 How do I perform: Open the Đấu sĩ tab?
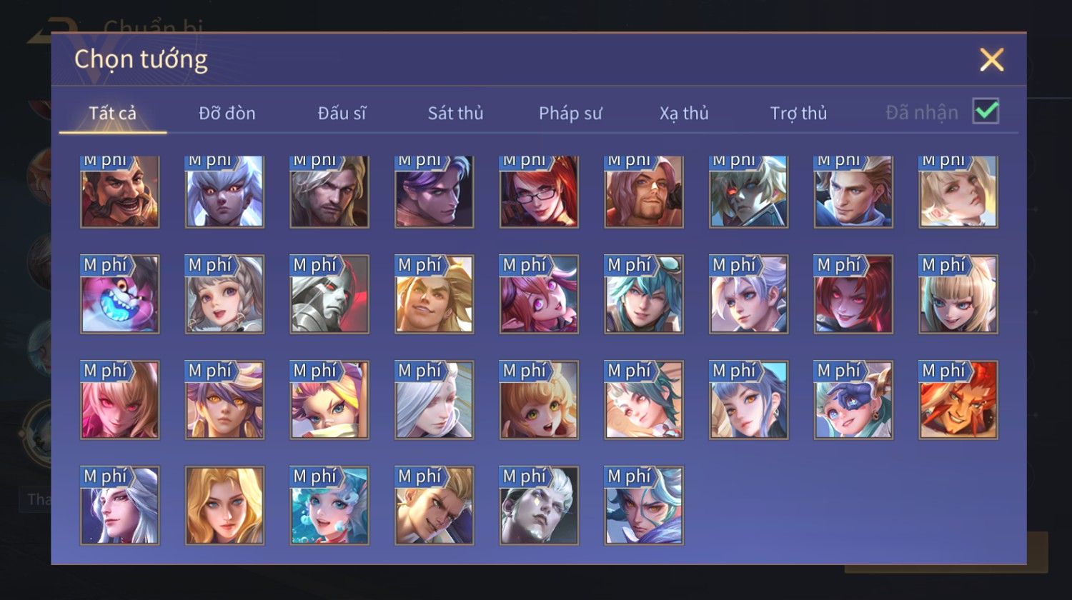pos(342,113)
